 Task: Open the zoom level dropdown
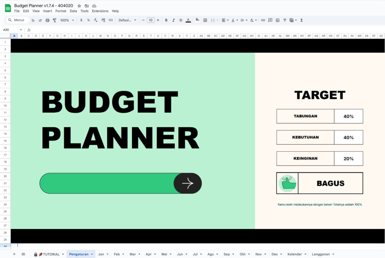point(67,20)
